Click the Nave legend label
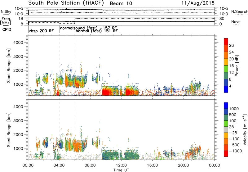The width and height of the screenshot is (248, 172). [x=236, y=22]
